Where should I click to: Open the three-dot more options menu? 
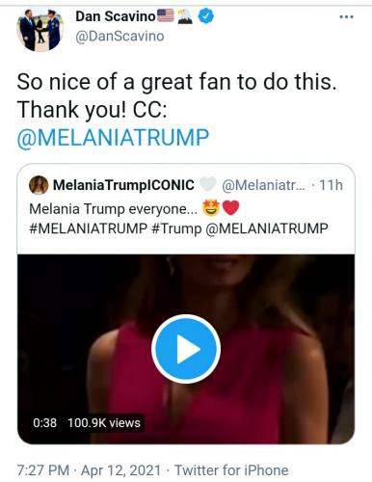346,16
